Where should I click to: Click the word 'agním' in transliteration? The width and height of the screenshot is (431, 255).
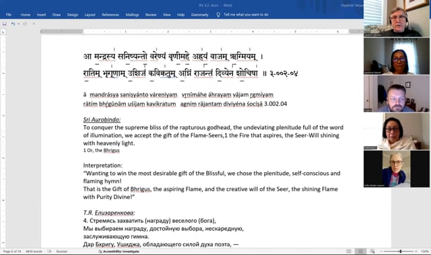(x=188, y=104)
